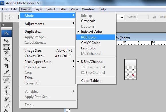
Task: Click the swap width and height icon
Action: 154,17
